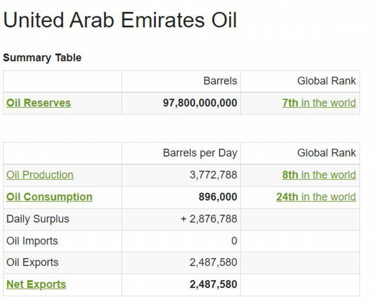Click the '24th in the world' link

pos(316,197)
